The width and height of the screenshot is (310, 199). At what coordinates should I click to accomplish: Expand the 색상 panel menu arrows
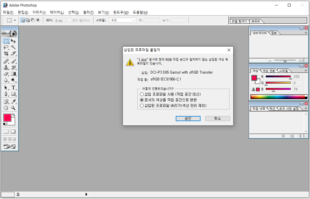tap(306, 71)
